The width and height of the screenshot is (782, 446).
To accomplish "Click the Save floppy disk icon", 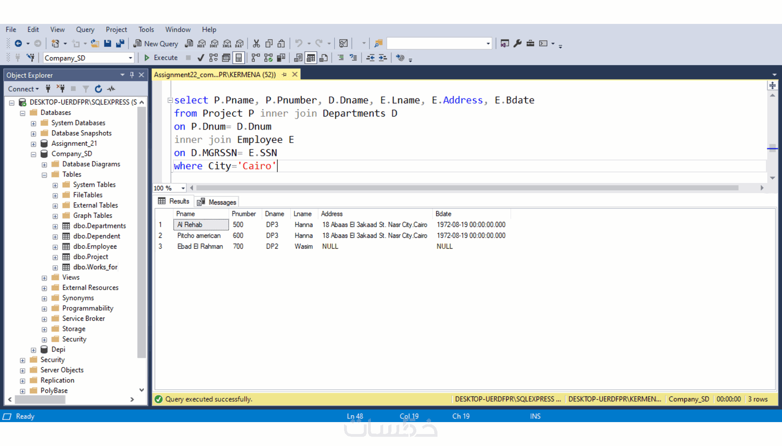I will click(x=108, y=43).
